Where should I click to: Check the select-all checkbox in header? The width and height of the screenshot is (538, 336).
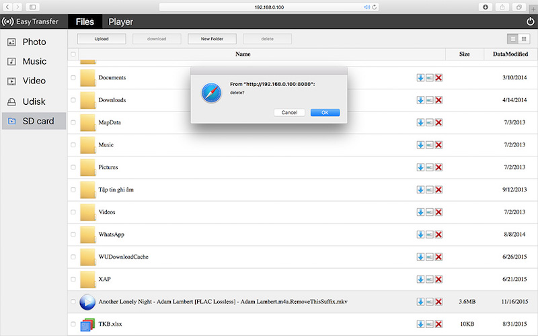pos(73,54)
